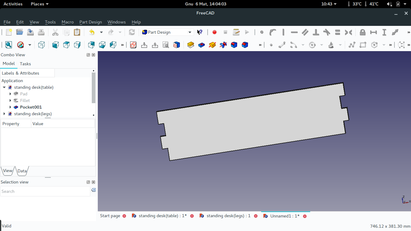The height and width of the screenshot is (231, 411).
Task: Expand the Pad item in the model tree
Action: [11, 94]
